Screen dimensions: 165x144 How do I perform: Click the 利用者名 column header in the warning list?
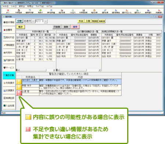click(30, 77)
